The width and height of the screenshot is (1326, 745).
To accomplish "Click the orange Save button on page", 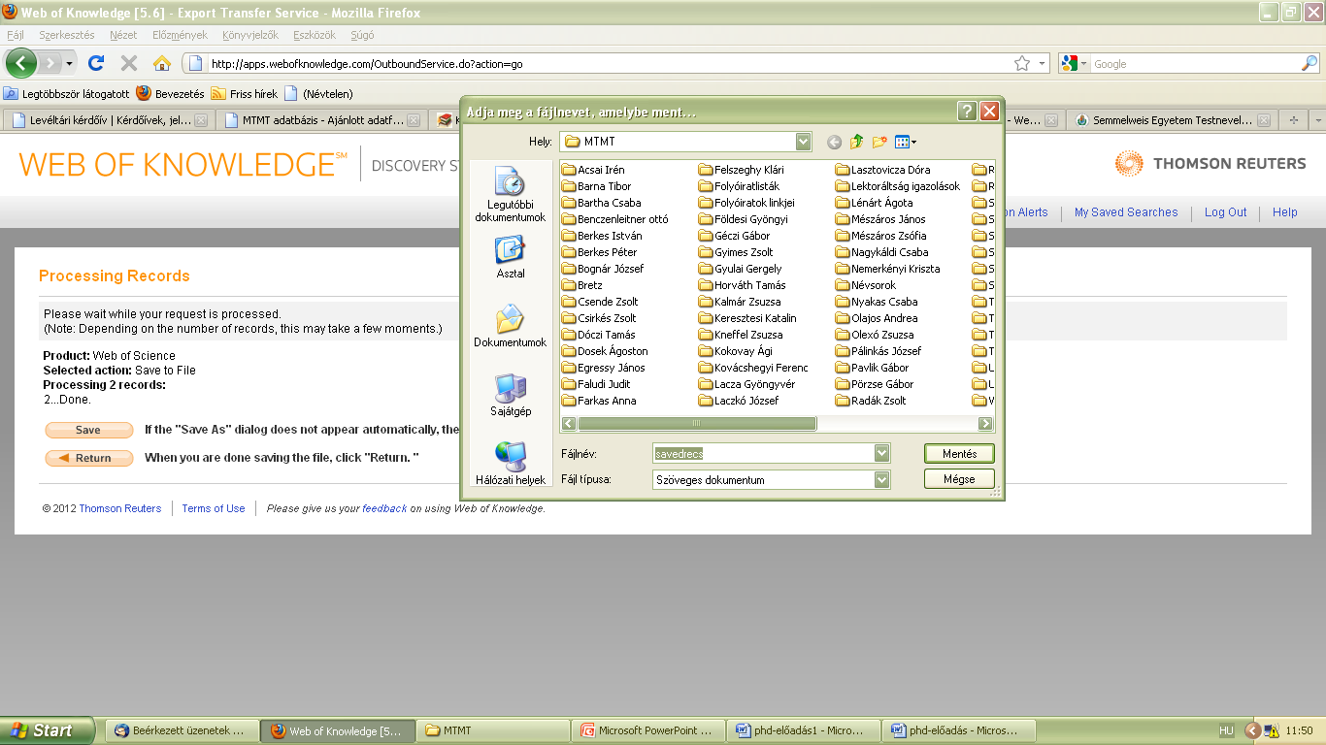I will click(x=88, y=430).
